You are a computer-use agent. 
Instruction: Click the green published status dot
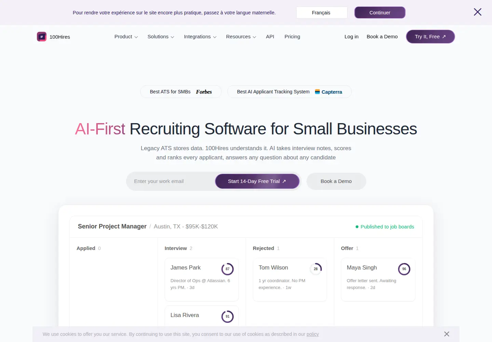pos(357,227)
